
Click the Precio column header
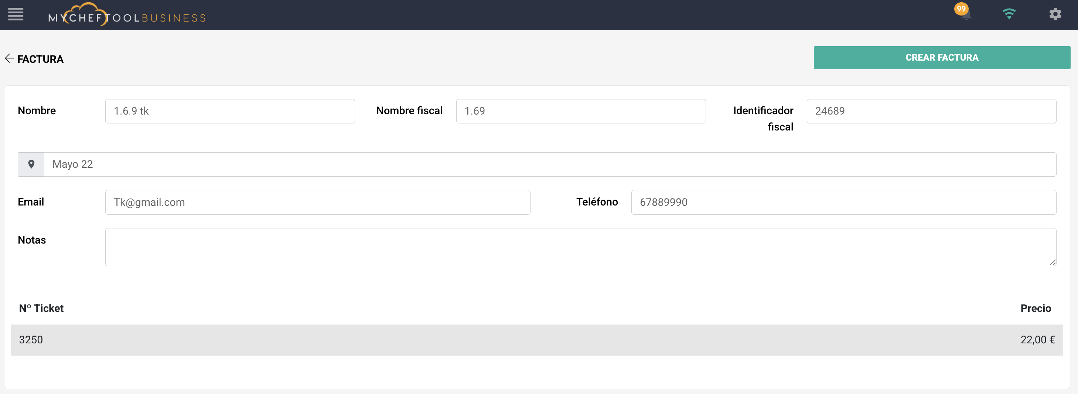[1035, 308]
